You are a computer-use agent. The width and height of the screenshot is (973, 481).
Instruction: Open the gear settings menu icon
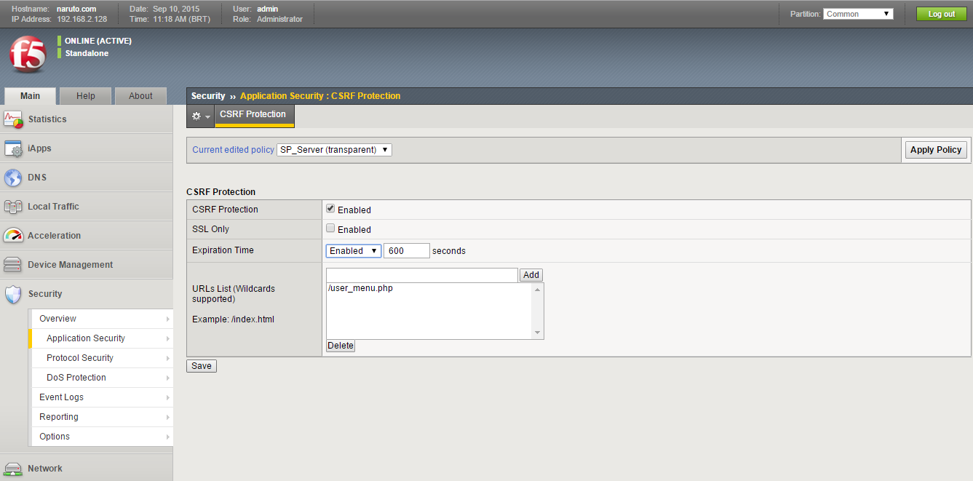pyautogui.click(x=199, y=116)
